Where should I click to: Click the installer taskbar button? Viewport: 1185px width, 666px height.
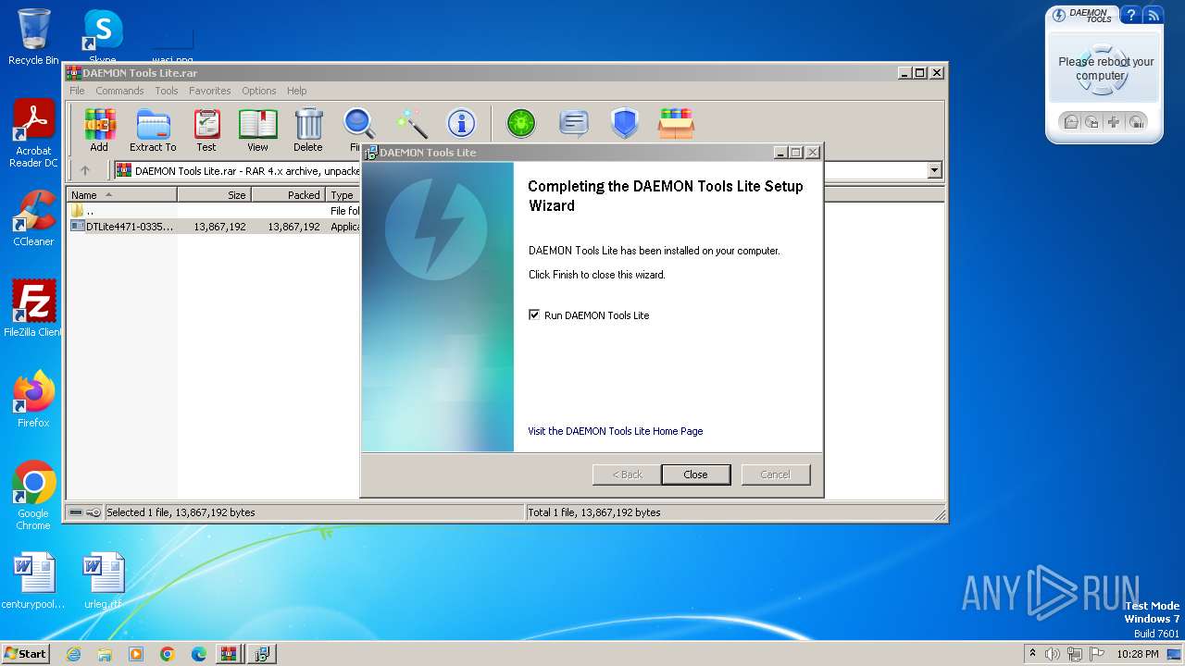click(x=262, y=654)
